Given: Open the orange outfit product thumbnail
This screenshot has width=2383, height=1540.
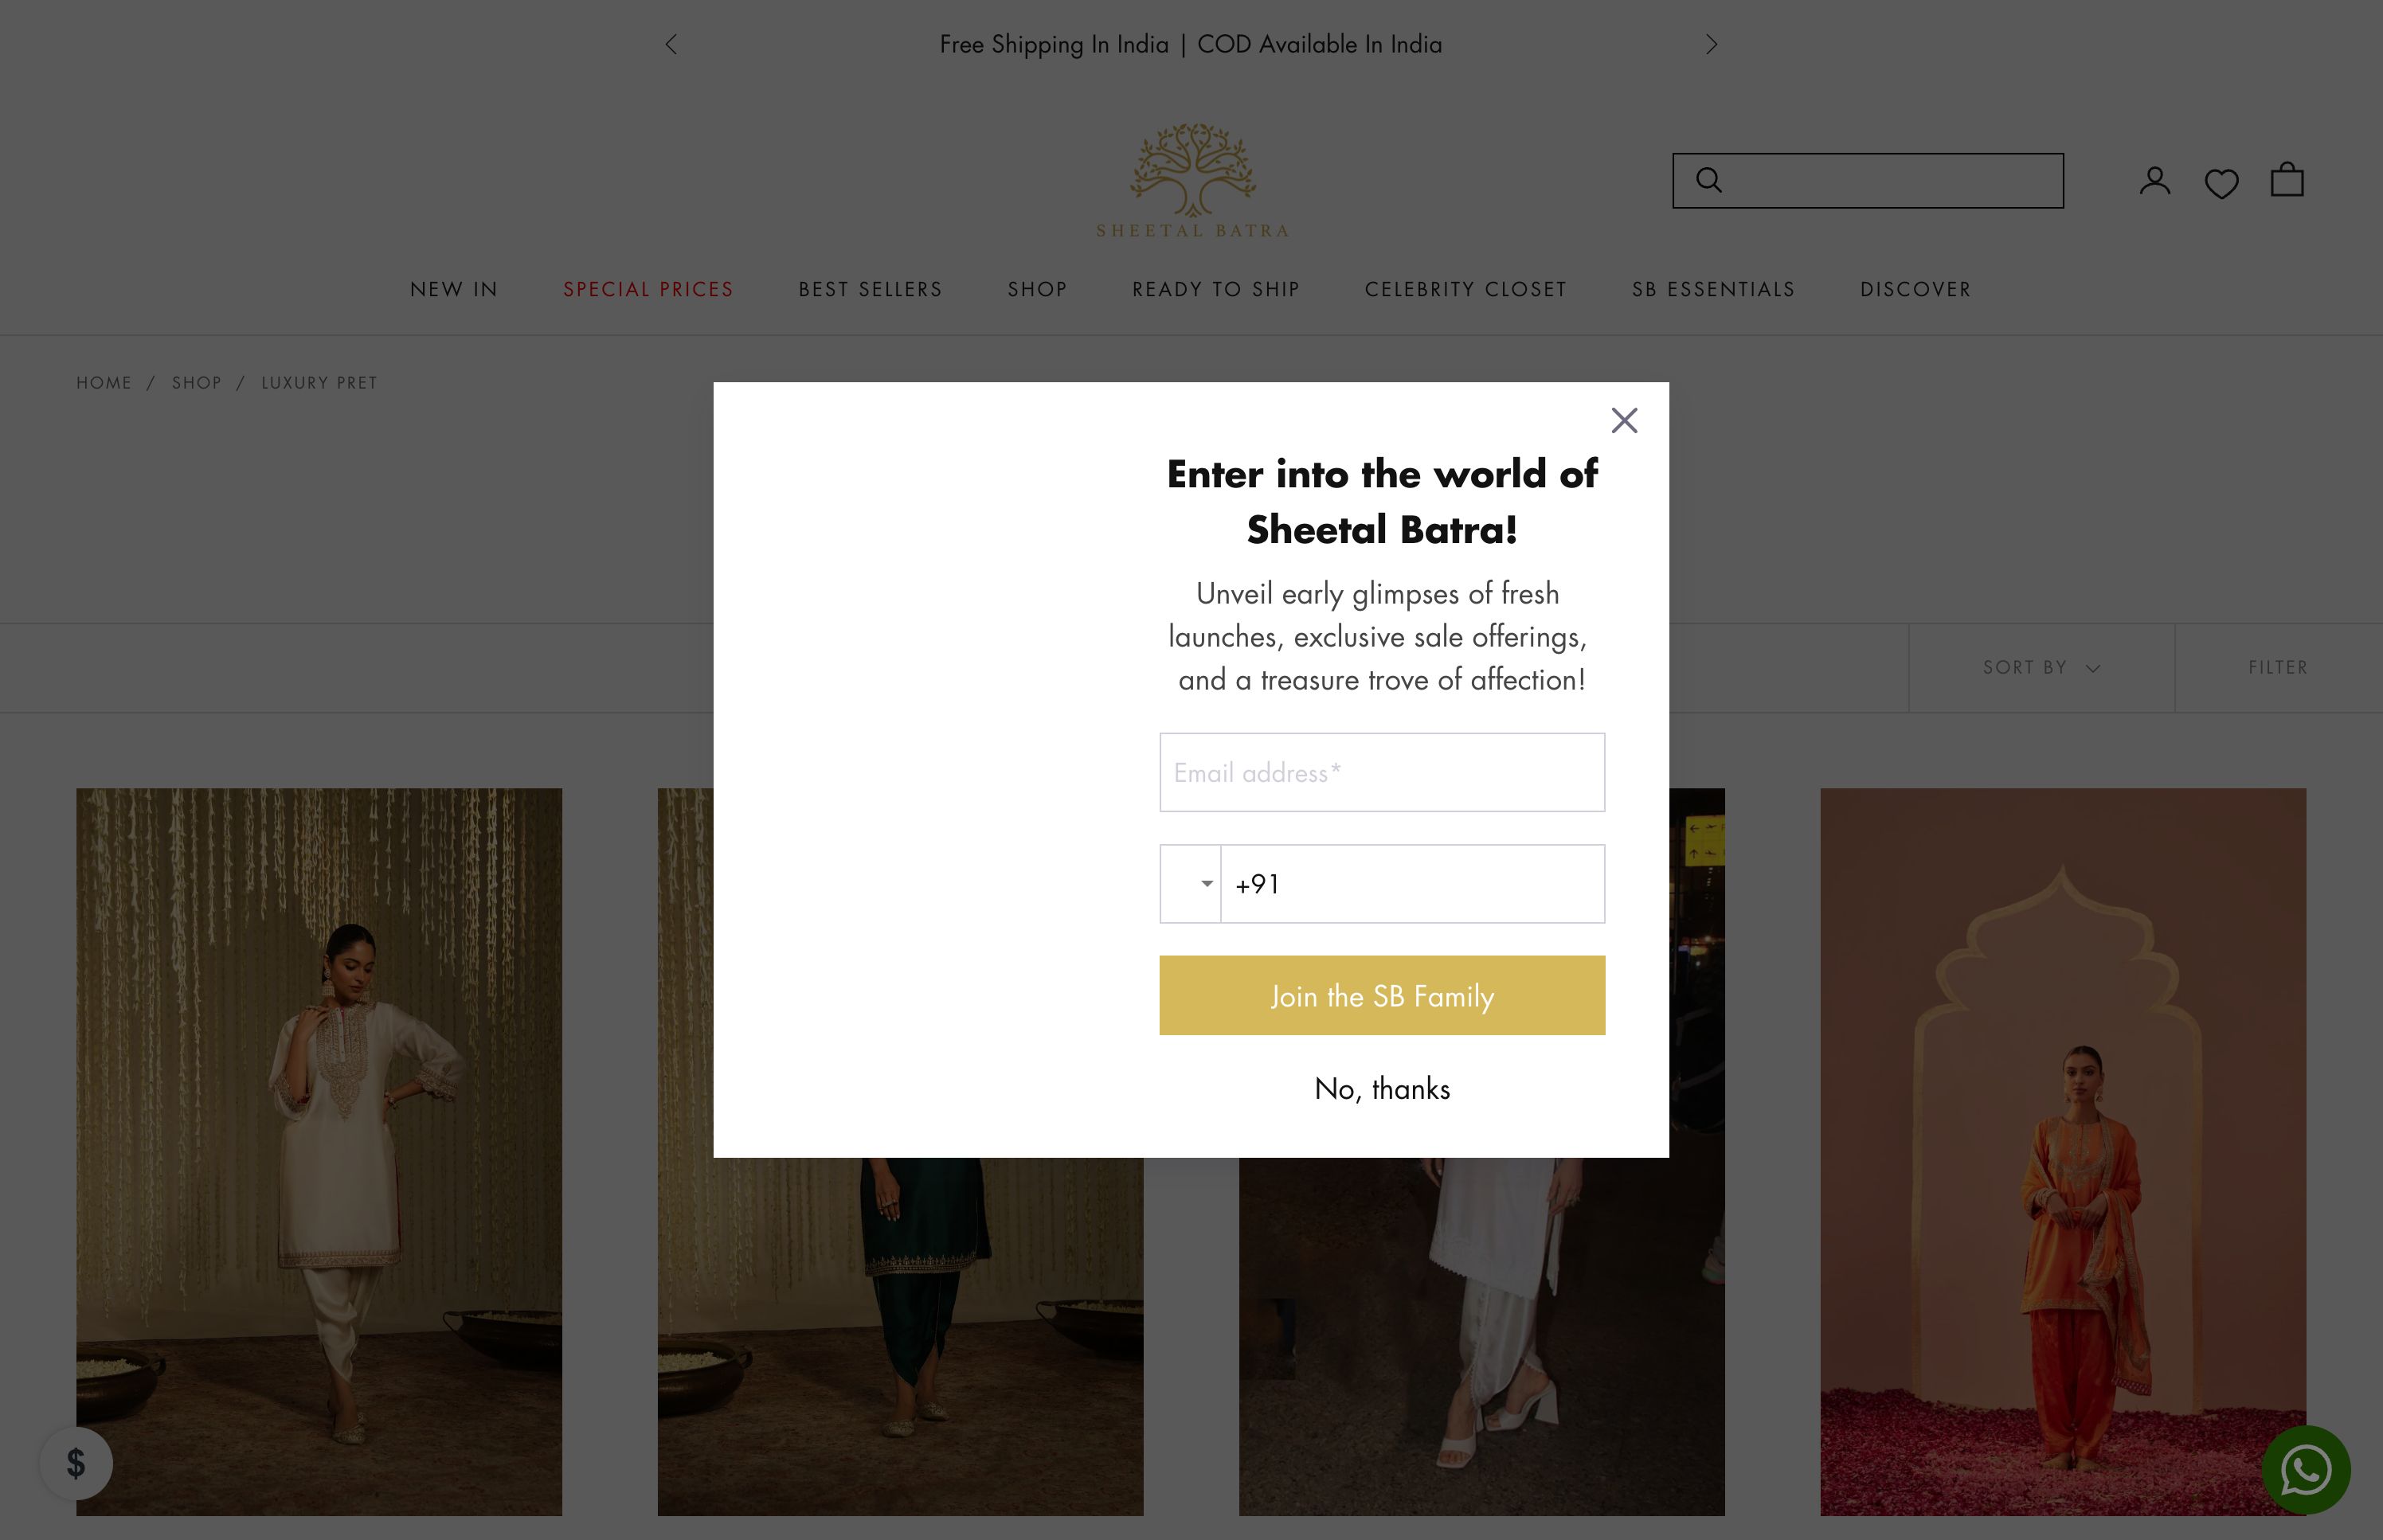Looking at the screenshot, I should [2062, 1151].
